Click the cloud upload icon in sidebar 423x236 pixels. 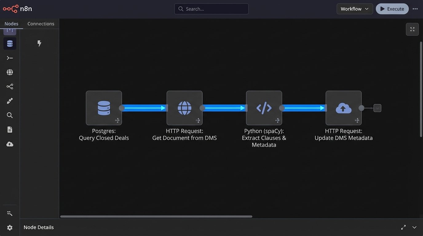(x=10, y=144)
